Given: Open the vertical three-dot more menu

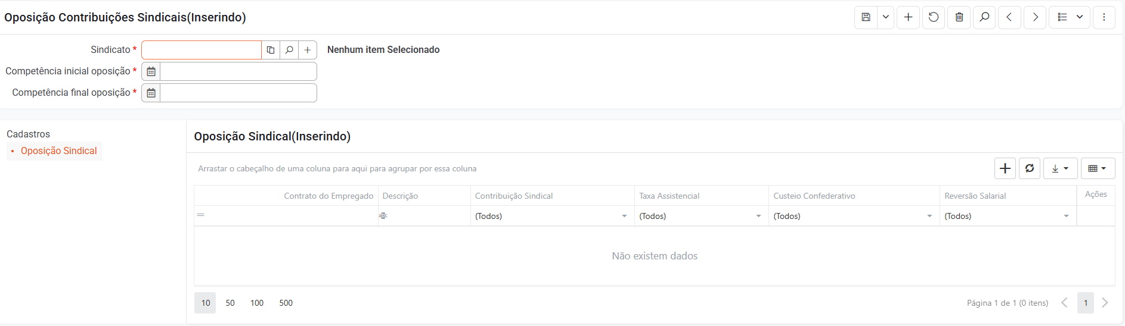Looking at the screenshot, I should (x=1104, y=17).
